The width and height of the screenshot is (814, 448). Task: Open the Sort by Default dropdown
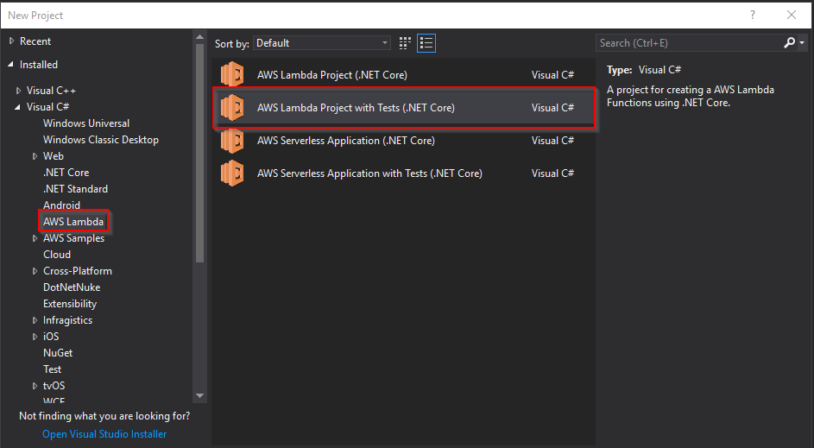pyautogui.click(x=322, y=43)
